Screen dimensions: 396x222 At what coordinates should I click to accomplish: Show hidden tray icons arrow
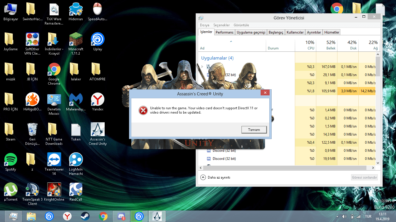pyautogui.click(x=337, y=216)
